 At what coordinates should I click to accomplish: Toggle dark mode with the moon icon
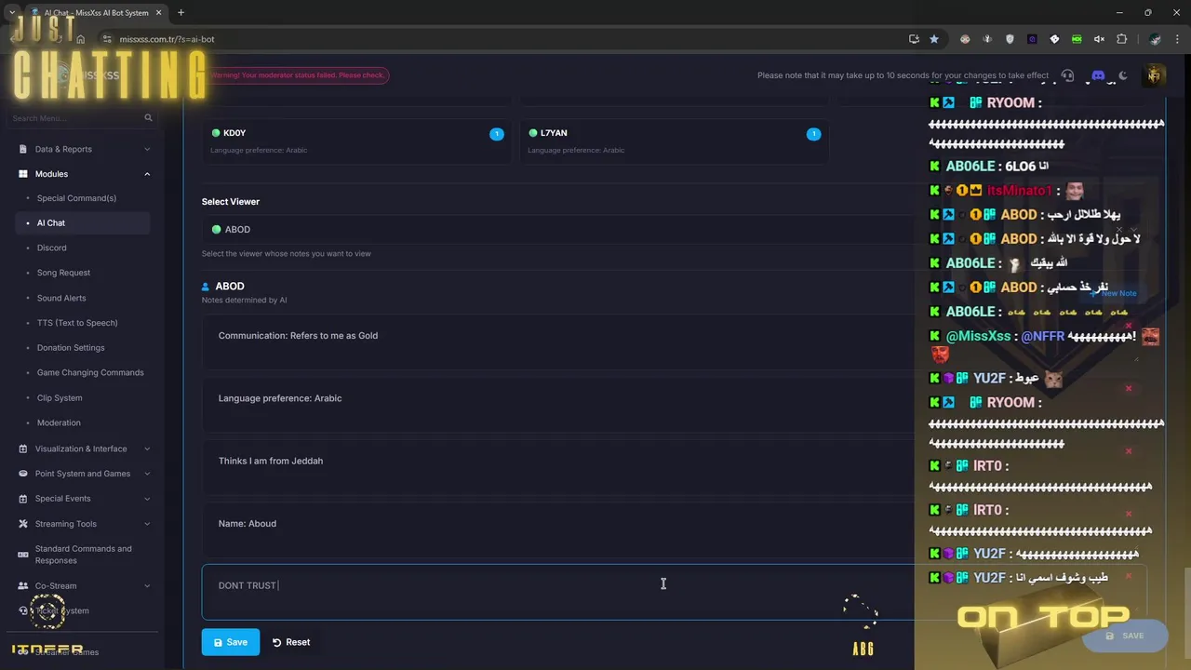[x=1123, y=75]
